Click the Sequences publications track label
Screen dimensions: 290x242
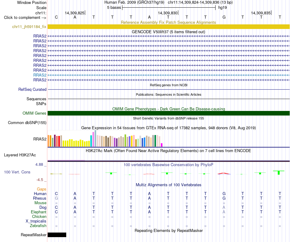pos(36,99)
